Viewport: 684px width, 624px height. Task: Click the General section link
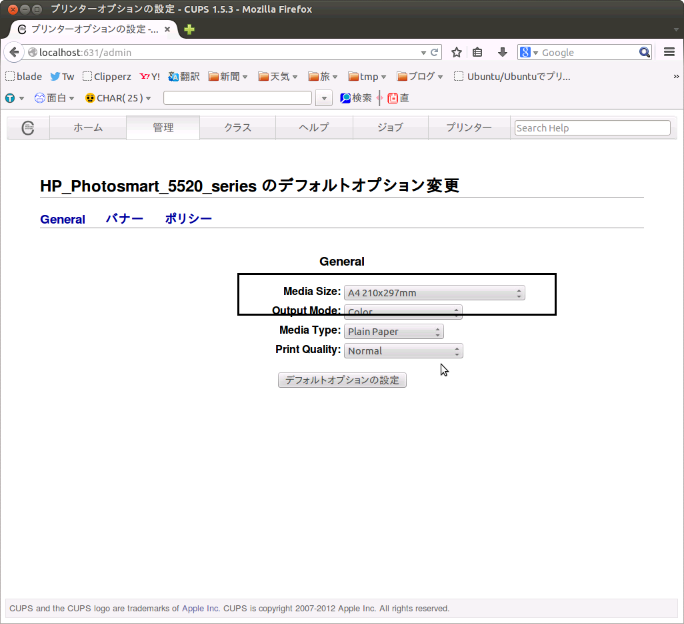pos(63,219)
